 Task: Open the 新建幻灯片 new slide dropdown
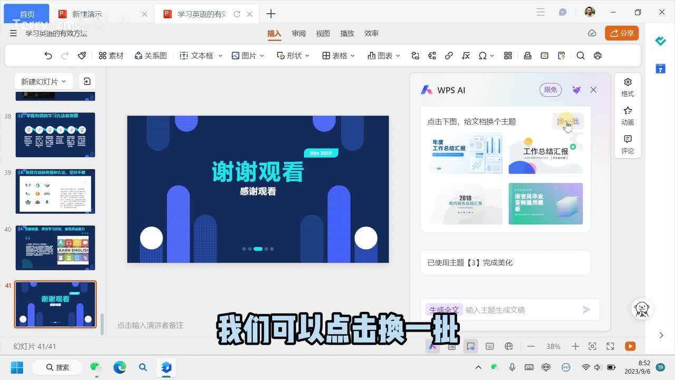[43, 81]
